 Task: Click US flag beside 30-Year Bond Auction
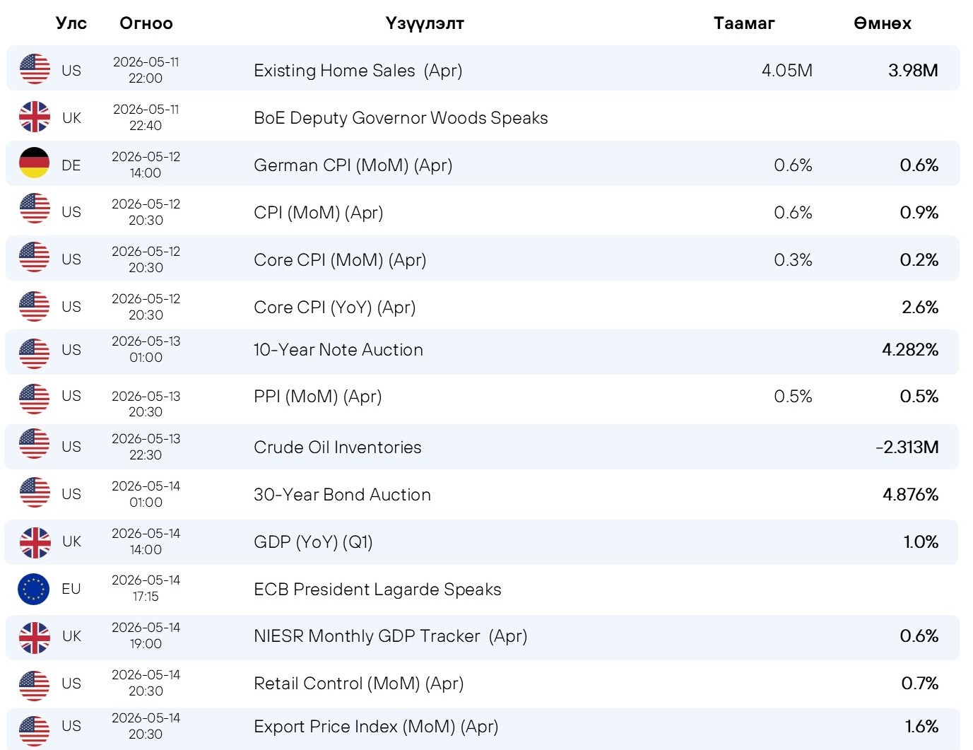35,493
